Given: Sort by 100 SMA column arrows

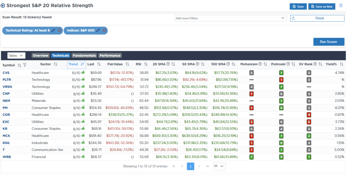Looking at the screenshot, I should (x=234, y=64).
